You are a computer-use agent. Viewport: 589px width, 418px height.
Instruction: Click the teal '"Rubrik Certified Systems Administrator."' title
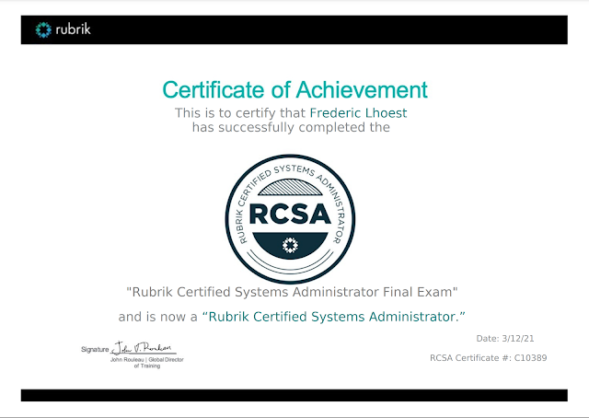pyautogui.click(x=333, y=317)
